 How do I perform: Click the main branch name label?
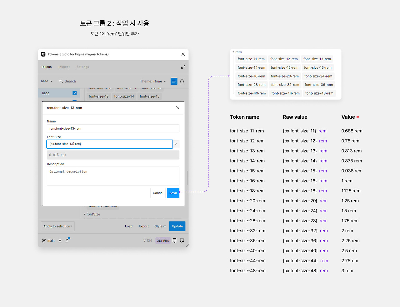51,240
